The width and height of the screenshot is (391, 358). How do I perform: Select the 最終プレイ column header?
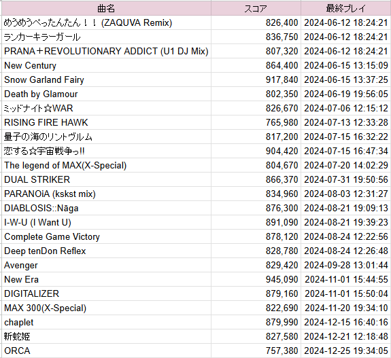346,8
